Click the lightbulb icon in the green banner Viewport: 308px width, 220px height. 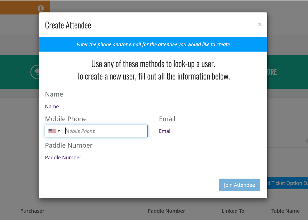pyautogui.click(x=35, y=72)
